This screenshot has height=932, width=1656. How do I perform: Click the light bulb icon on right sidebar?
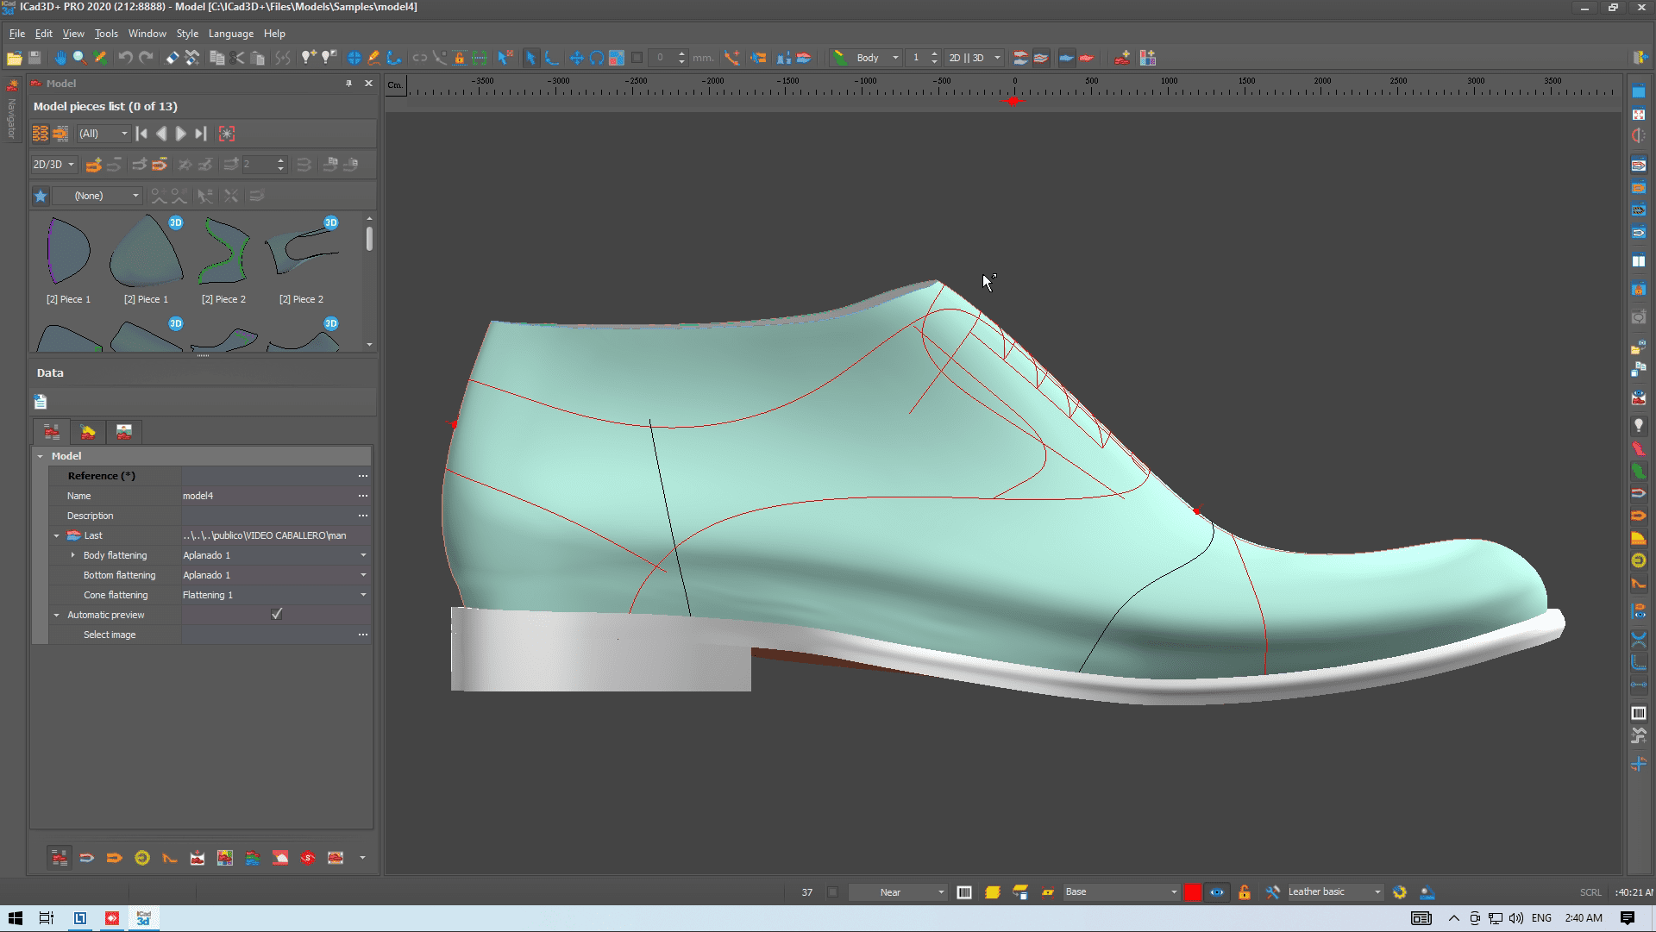coord(1639,426)
